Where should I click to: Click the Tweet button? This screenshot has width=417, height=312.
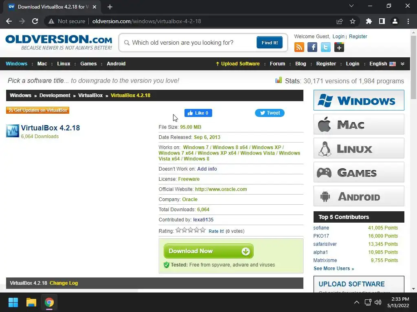point(270,113)
